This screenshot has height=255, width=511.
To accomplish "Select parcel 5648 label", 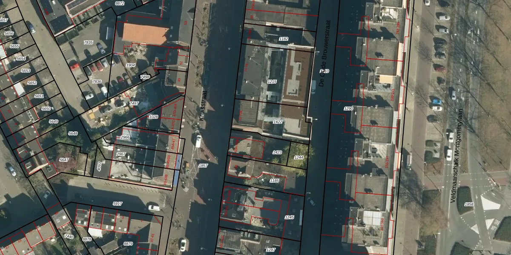I will point(73,133).
